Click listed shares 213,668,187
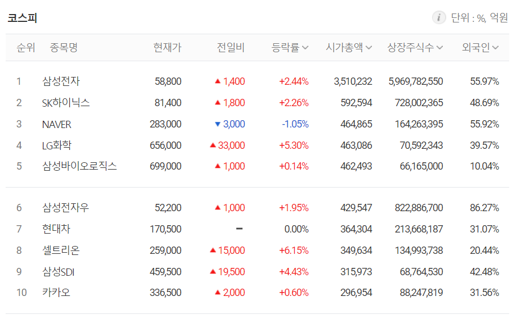The width and height of the screenshot is (521, 319). click(419, 229)
